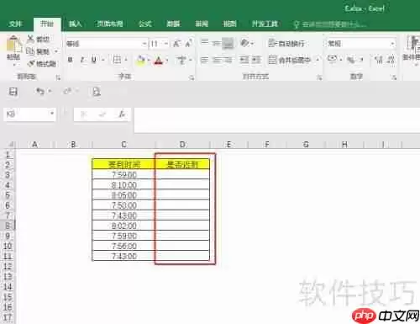
Task: Open the borders dropdown arrow
Action: (126, 60)
